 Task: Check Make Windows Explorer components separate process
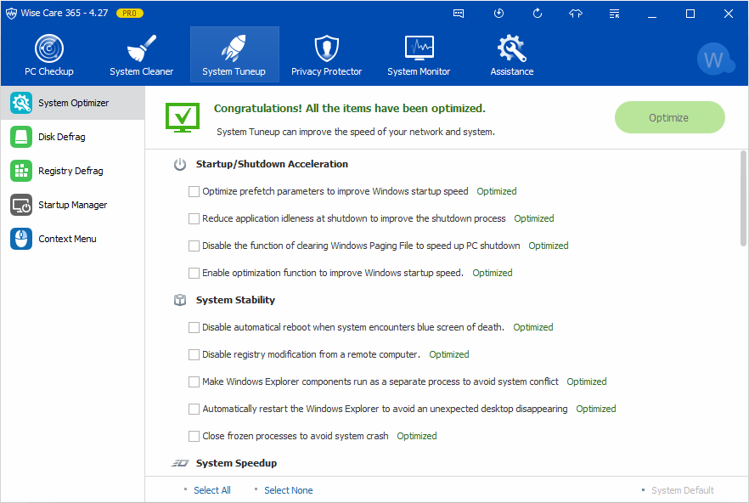[x=194, y=382]
